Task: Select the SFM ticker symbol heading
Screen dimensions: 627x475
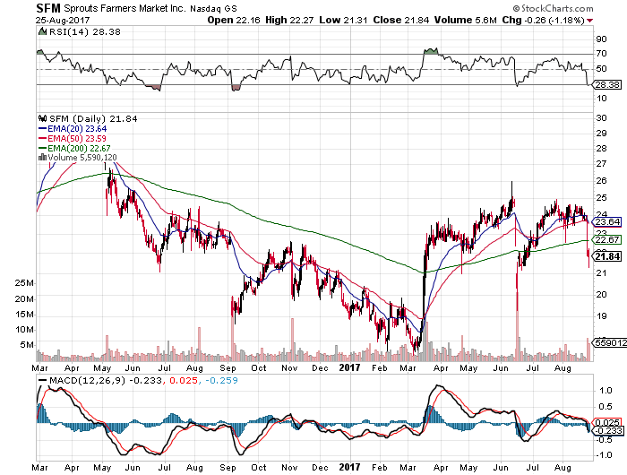Action: tap(48, 8)
